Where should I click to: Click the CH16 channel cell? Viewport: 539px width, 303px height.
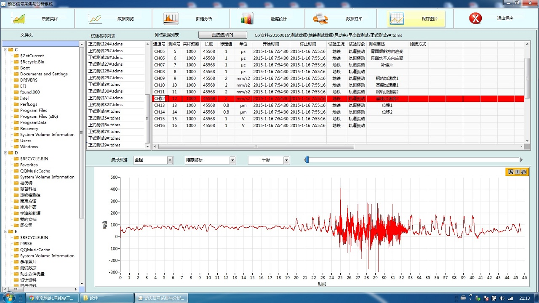click(160, 126)
